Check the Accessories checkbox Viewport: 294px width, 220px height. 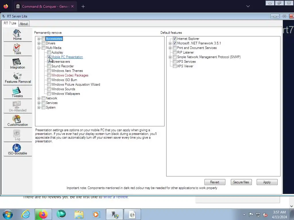coord(44,39)
